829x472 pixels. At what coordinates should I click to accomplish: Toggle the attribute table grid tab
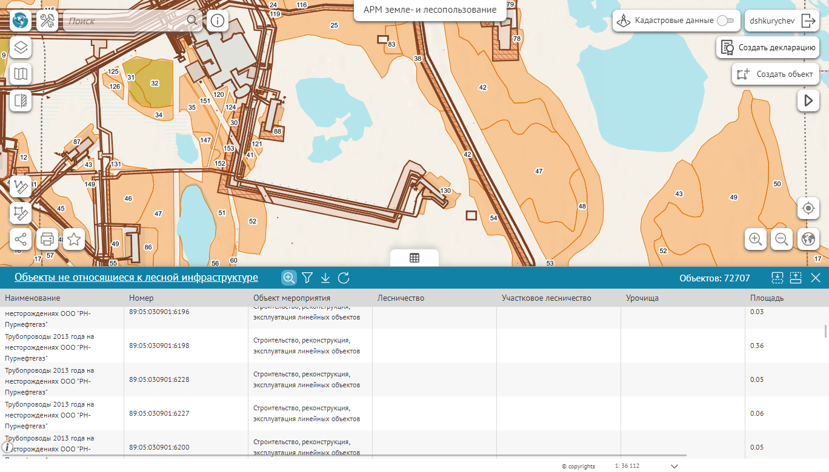(414, 258)
